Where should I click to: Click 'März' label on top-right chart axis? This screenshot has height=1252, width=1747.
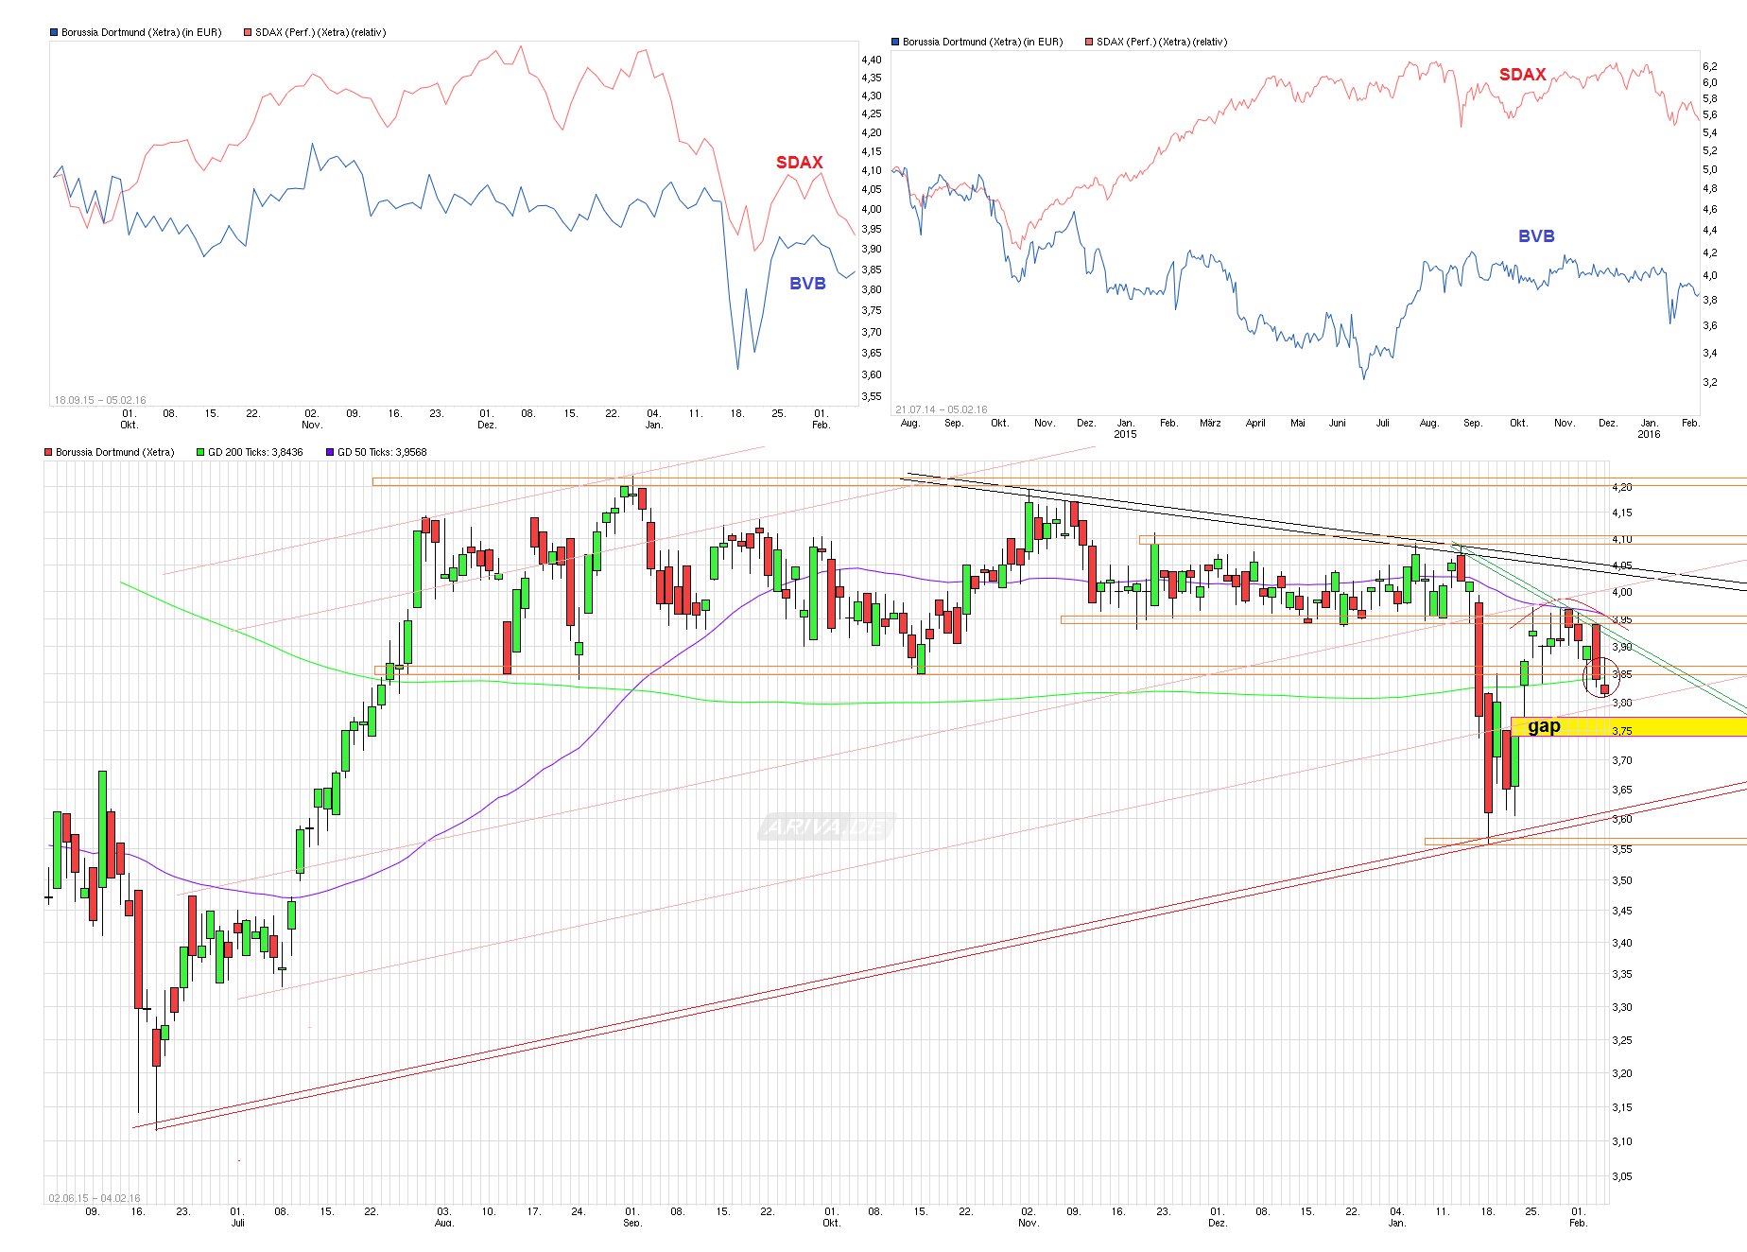[x=1210, y=423]
